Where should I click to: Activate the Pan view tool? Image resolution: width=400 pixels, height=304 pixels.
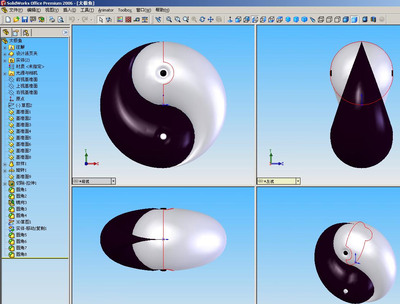point(211,19)
